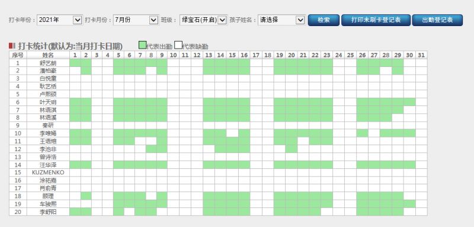This screenshot has width=474, height=227.
Task: Click the green 代表出勤 legend swatch
Action: pyautogui.click(x=142, y=45)
